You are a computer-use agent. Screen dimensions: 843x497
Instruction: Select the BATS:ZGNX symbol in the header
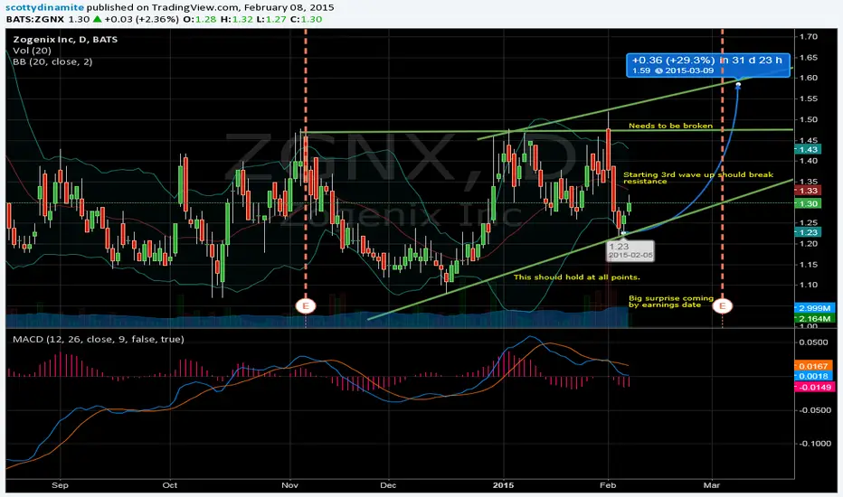tap(35, 19)
